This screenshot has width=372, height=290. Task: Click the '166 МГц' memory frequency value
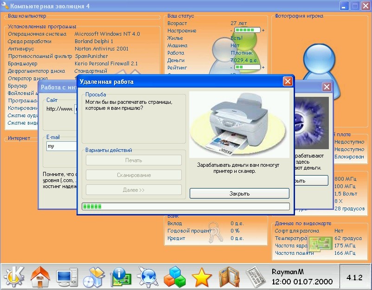click(x=345, y=253)
